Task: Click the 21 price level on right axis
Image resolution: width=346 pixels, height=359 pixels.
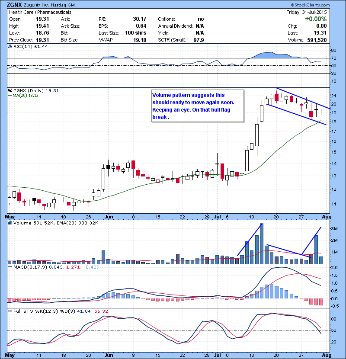Action: [x=333, y=96]
